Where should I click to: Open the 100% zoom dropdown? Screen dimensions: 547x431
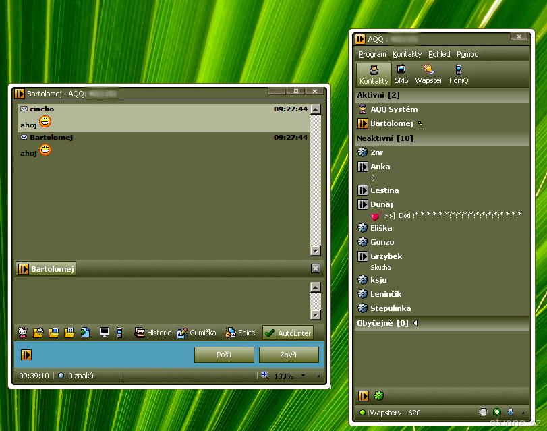[303, 376]
